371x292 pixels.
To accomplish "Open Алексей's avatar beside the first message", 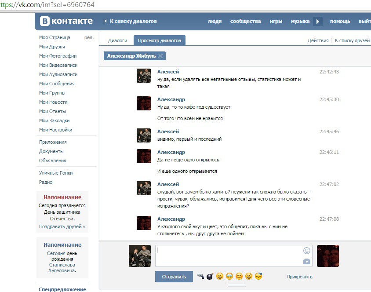I will pos(144,76).
